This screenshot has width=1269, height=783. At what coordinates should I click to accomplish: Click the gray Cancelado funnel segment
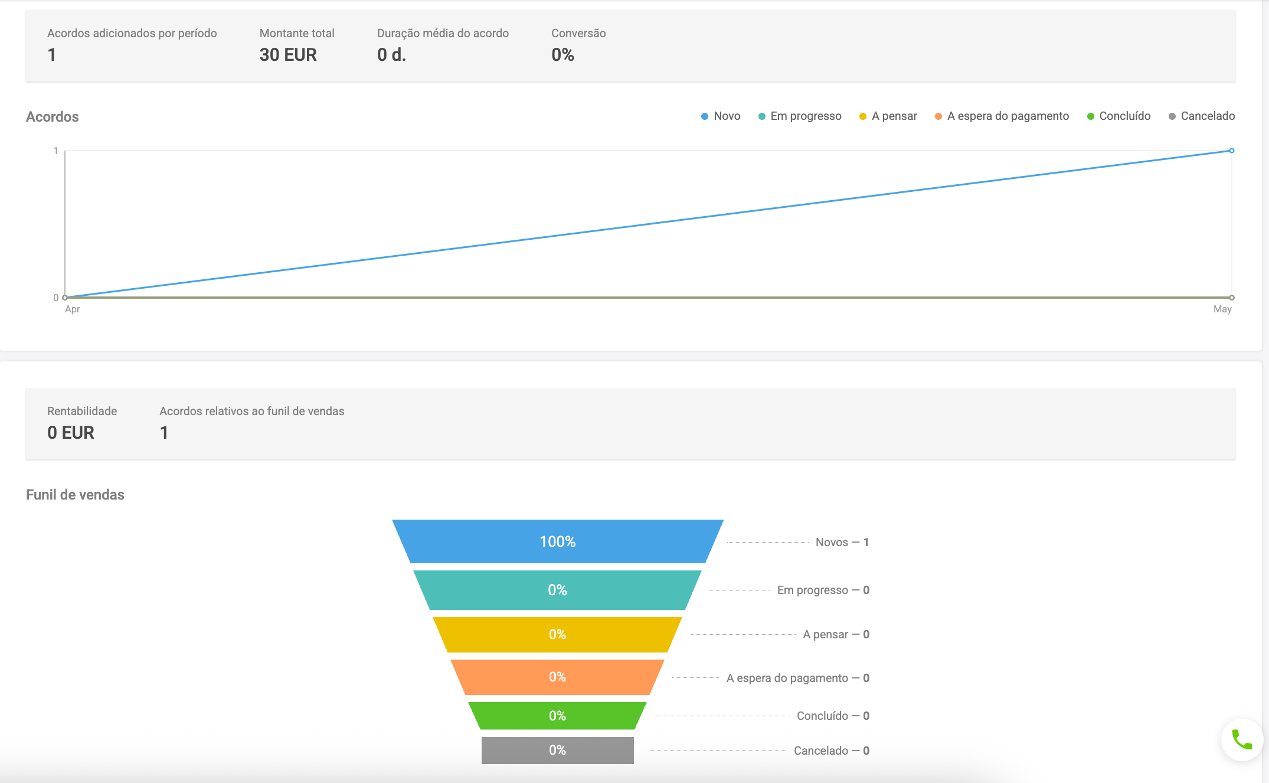(x=557, y=750)
